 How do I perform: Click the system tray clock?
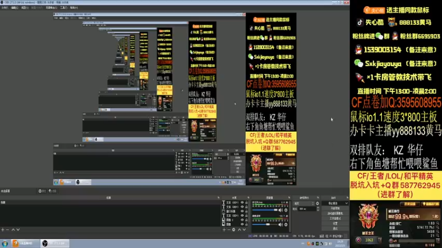pos(340,244)
